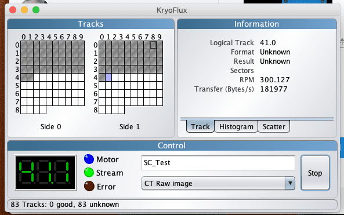Click the Tracks panel header
The image size is (344, 215).
(90, 24)
